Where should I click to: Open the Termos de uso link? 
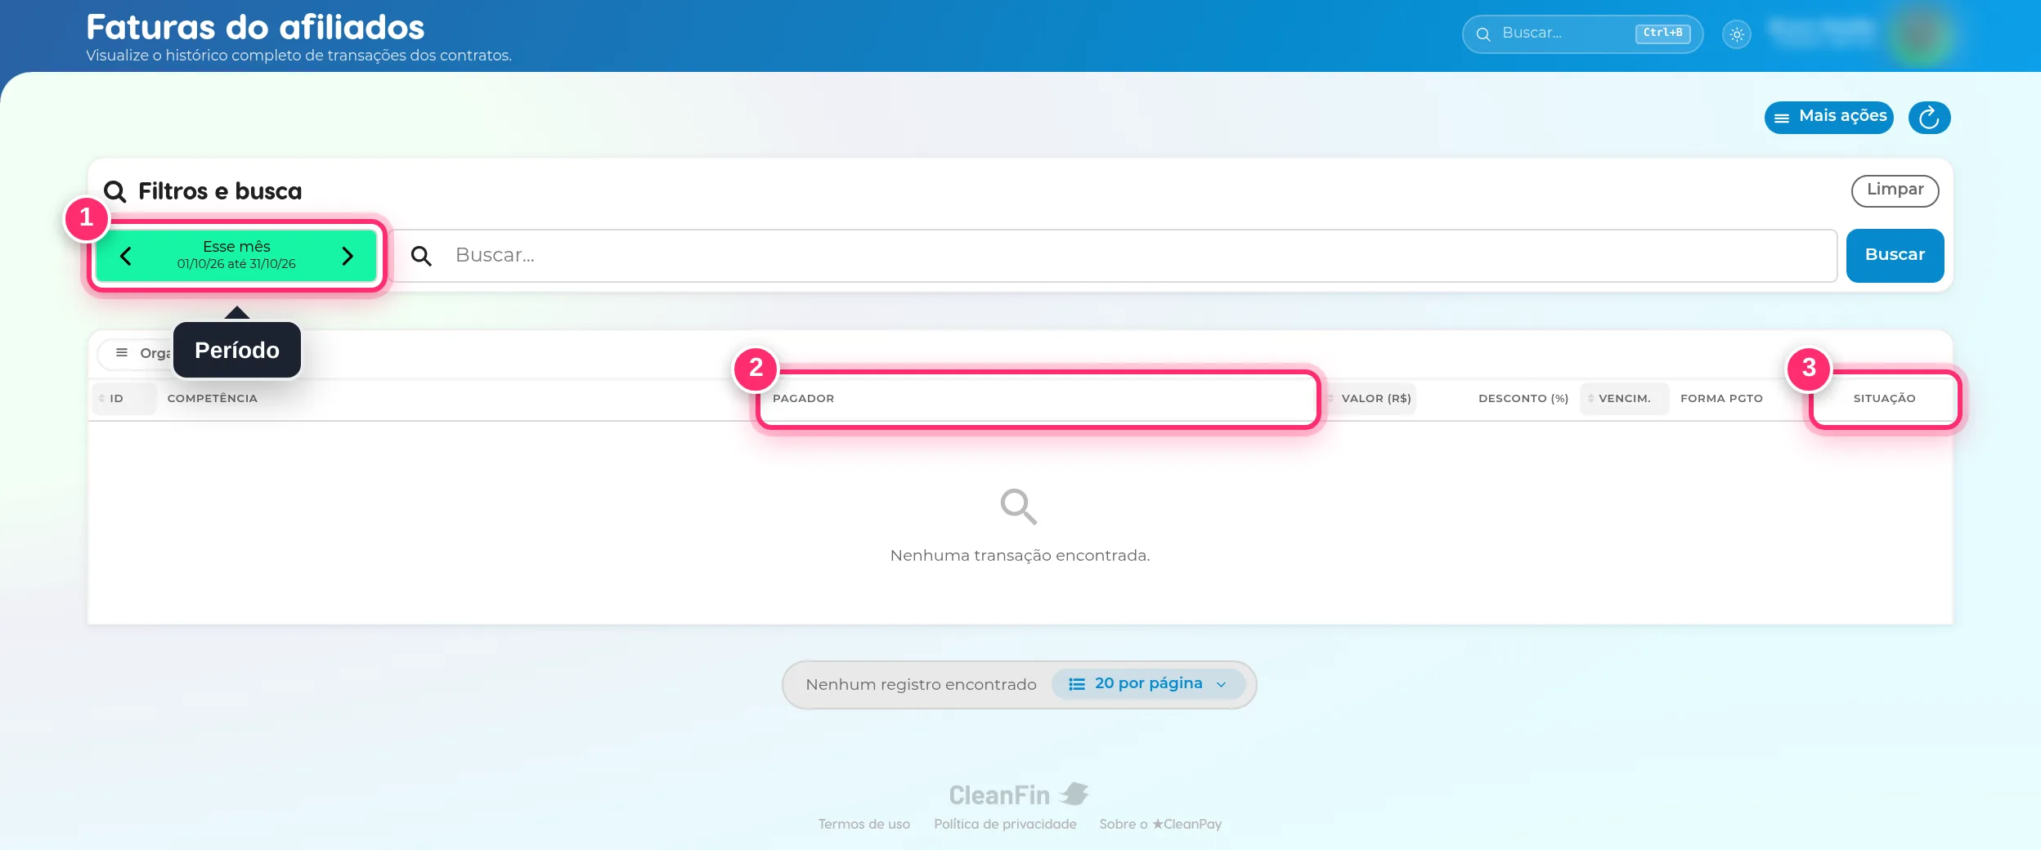863,824
